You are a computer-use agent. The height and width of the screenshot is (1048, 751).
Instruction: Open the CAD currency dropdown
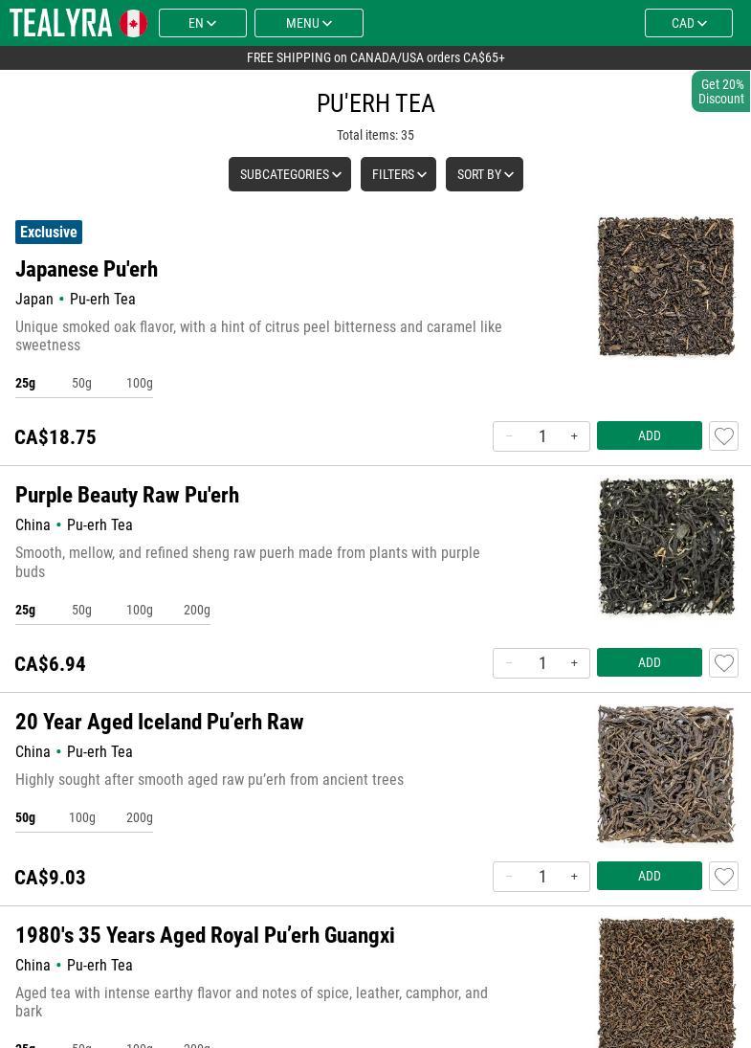coord(688,23)
